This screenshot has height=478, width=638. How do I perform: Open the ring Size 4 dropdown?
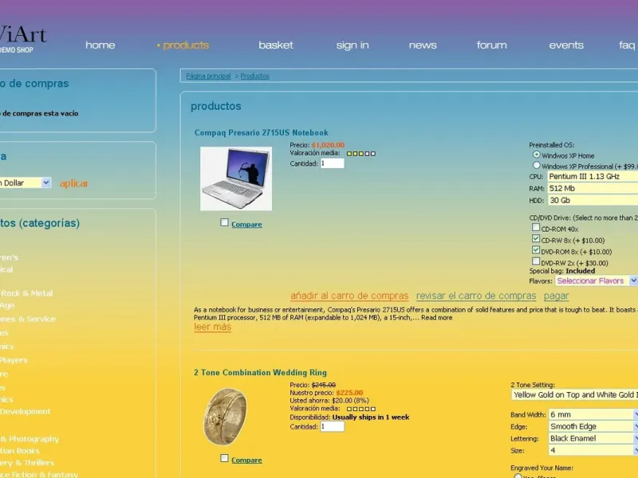593,450
